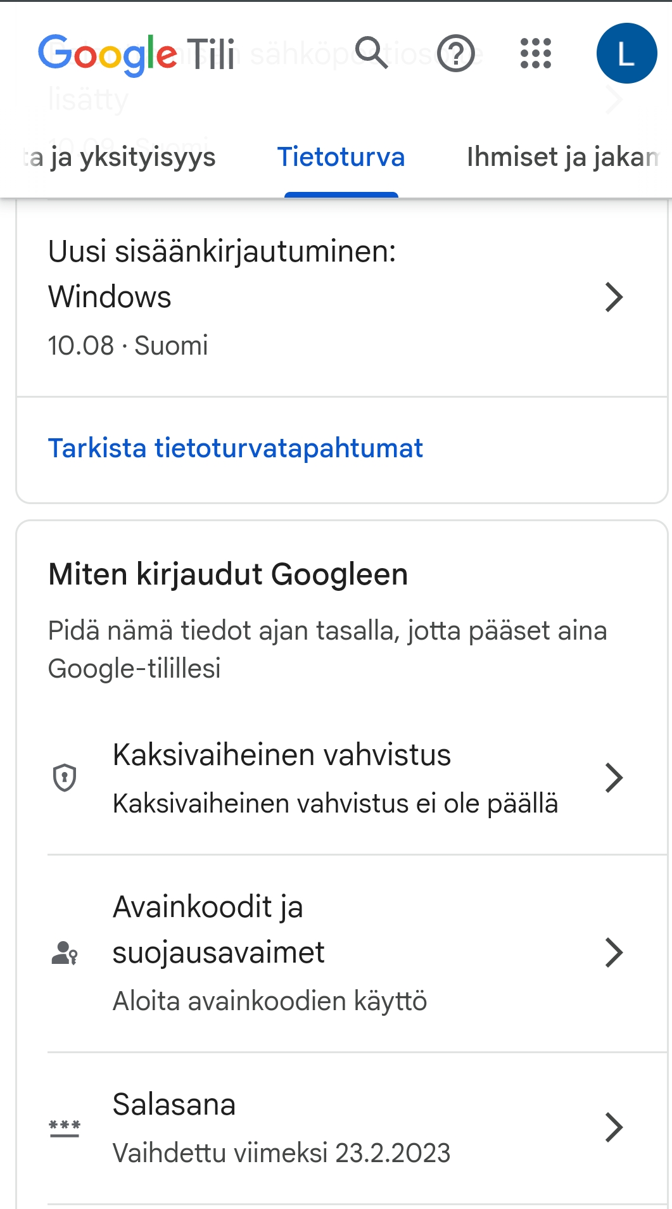
Task: Click Tarkista tietoturvatapahtumat link
Action: pyautogui.click(x=236, y=448)
